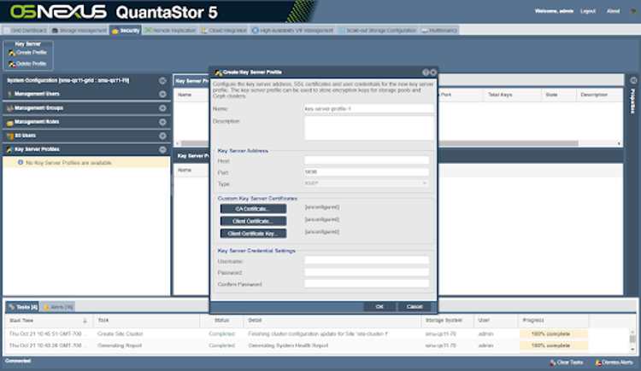Expand the Management Roles section
This screenshot has height=371, width=641.
[162, 122]
